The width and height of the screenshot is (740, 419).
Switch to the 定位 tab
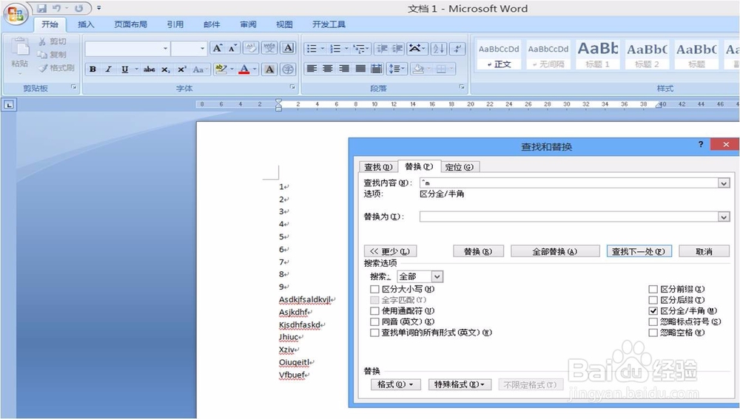pyautogui.click(x=460, y=167)
